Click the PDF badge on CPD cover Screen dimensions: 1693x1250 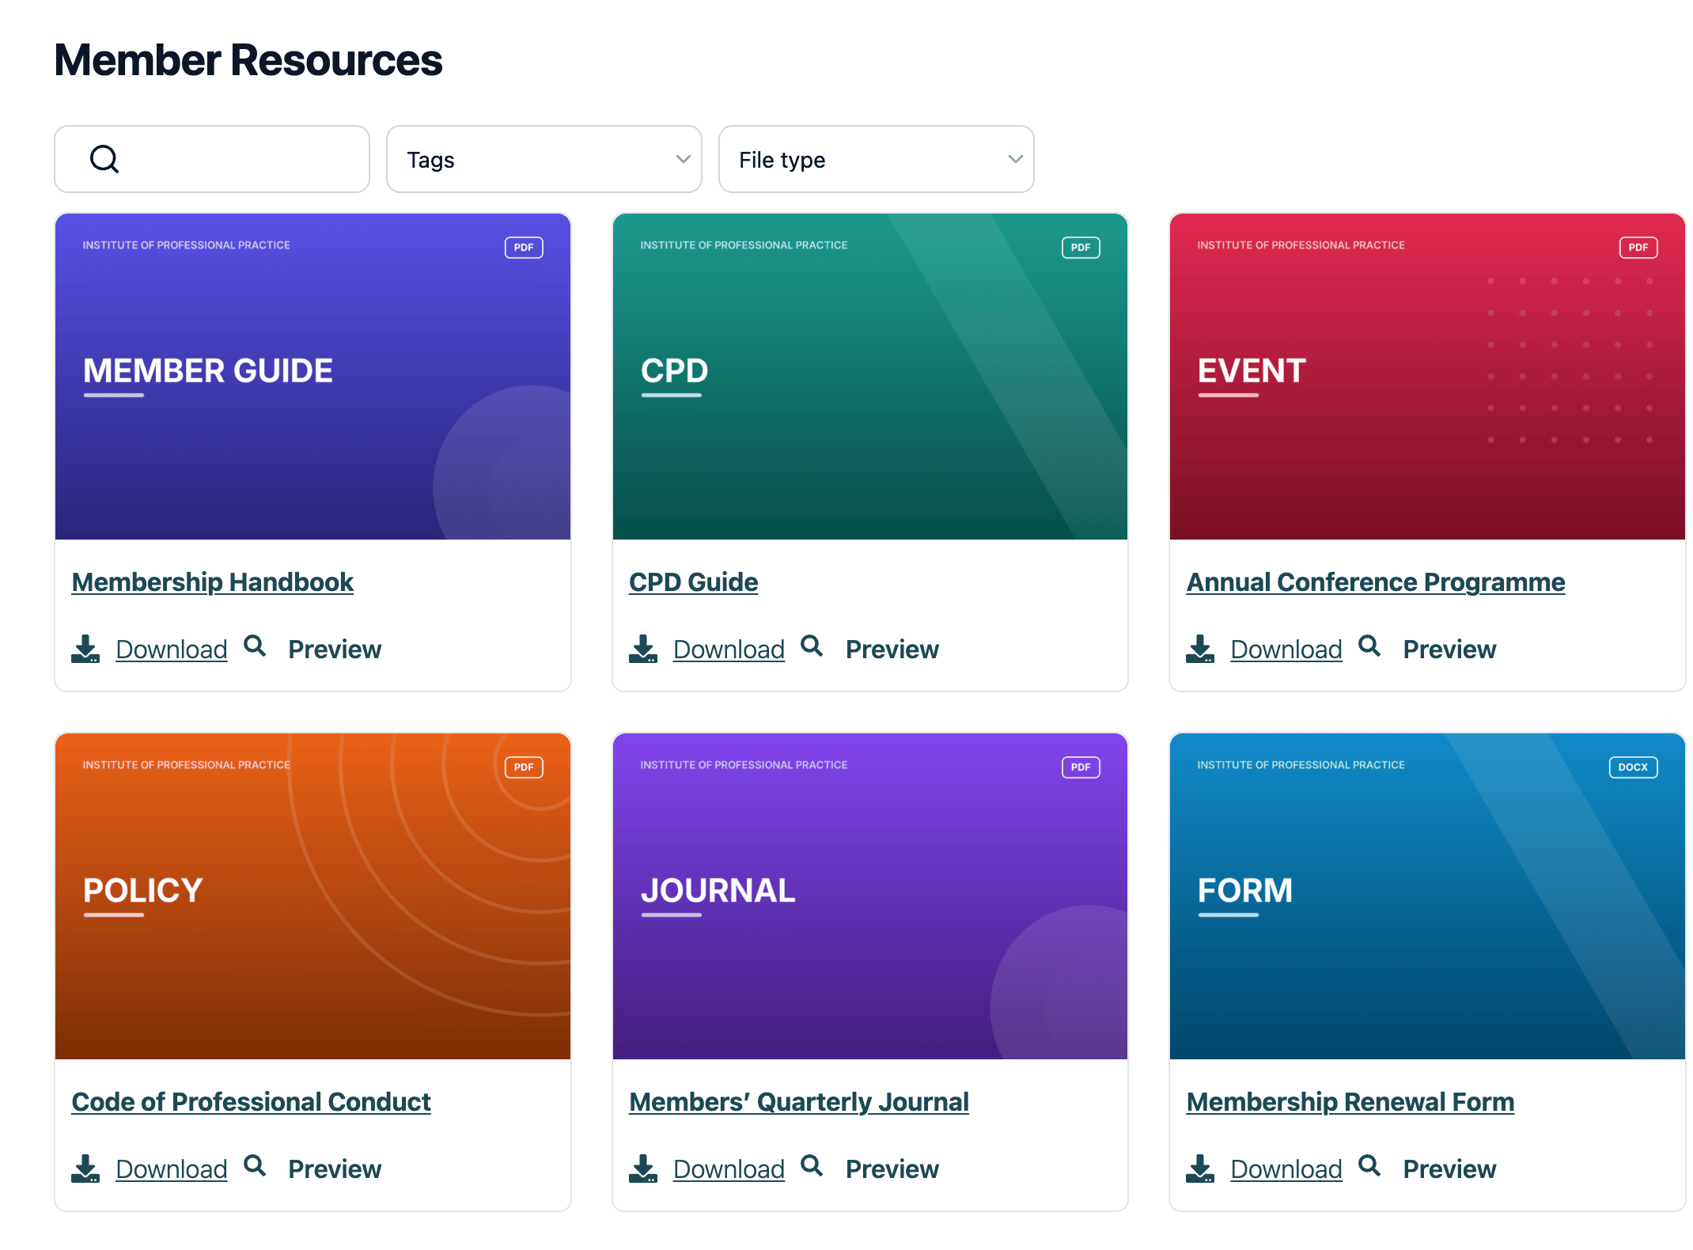pos(1081,248)
